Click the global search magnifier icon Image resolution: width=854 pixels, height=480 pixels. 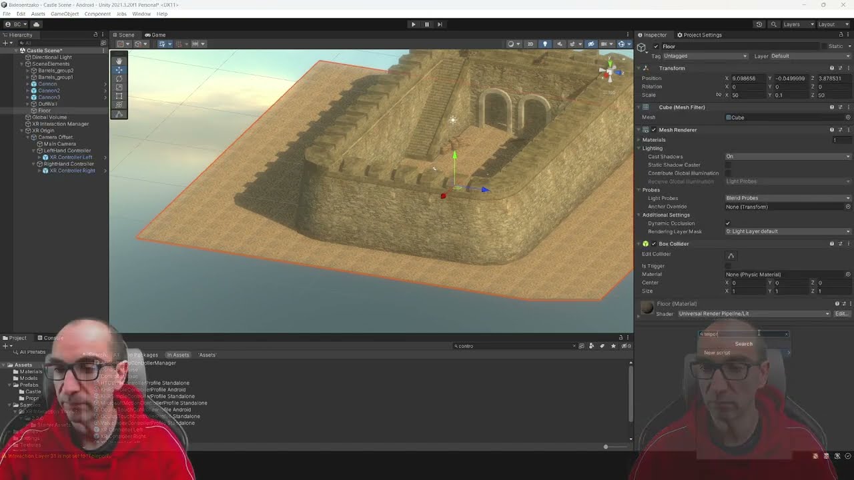[x=773, y=25]
